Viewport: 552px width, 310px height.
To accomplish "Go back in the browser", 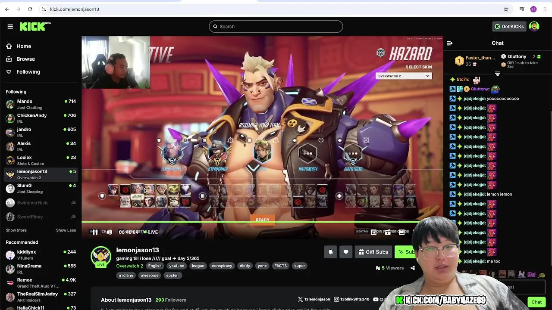I will point(7,9).
